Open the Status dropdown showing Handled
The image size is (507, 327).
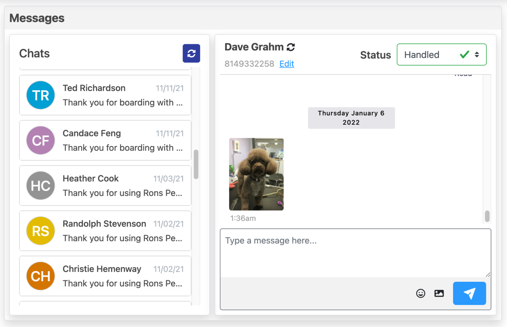(441, 54)
